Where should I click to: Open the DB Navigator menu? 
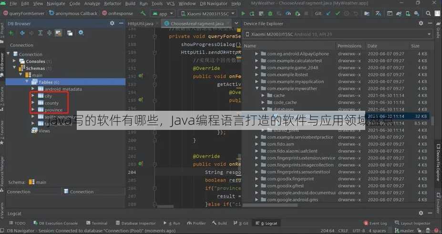(214, 4)
